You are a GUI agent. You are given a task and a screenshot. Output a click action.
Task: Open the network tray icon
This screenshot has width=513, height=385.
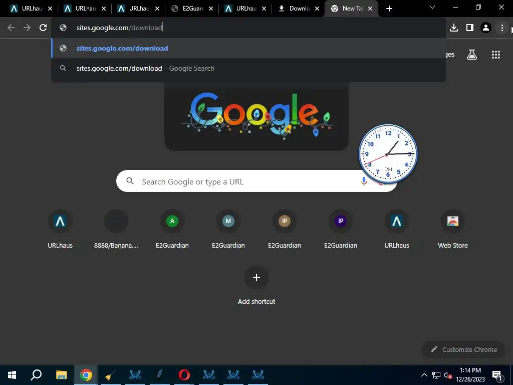(x=436, y=375)
